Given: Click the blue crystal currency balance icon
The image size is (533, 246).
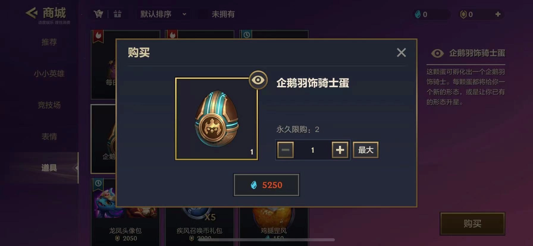Looking at the screenshot, I should pyautogui.click(x=418, y=14).
